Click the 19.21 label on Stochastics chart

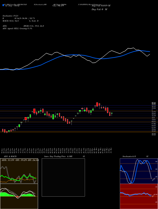[154, 179]
